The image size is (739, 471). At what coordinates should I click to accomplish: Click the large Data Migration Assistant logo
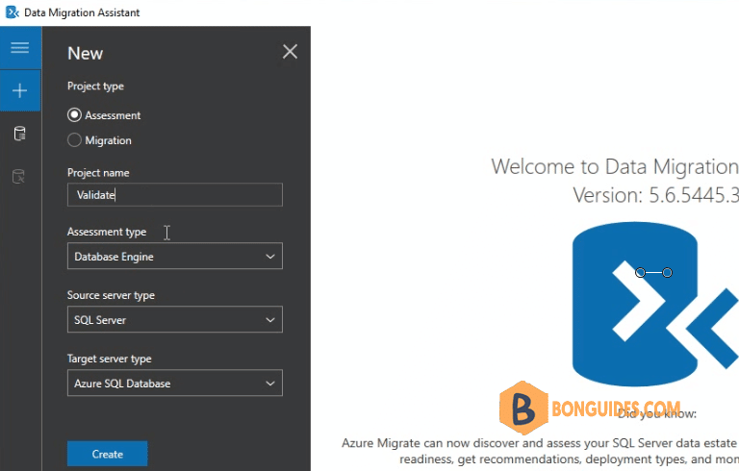655,304
